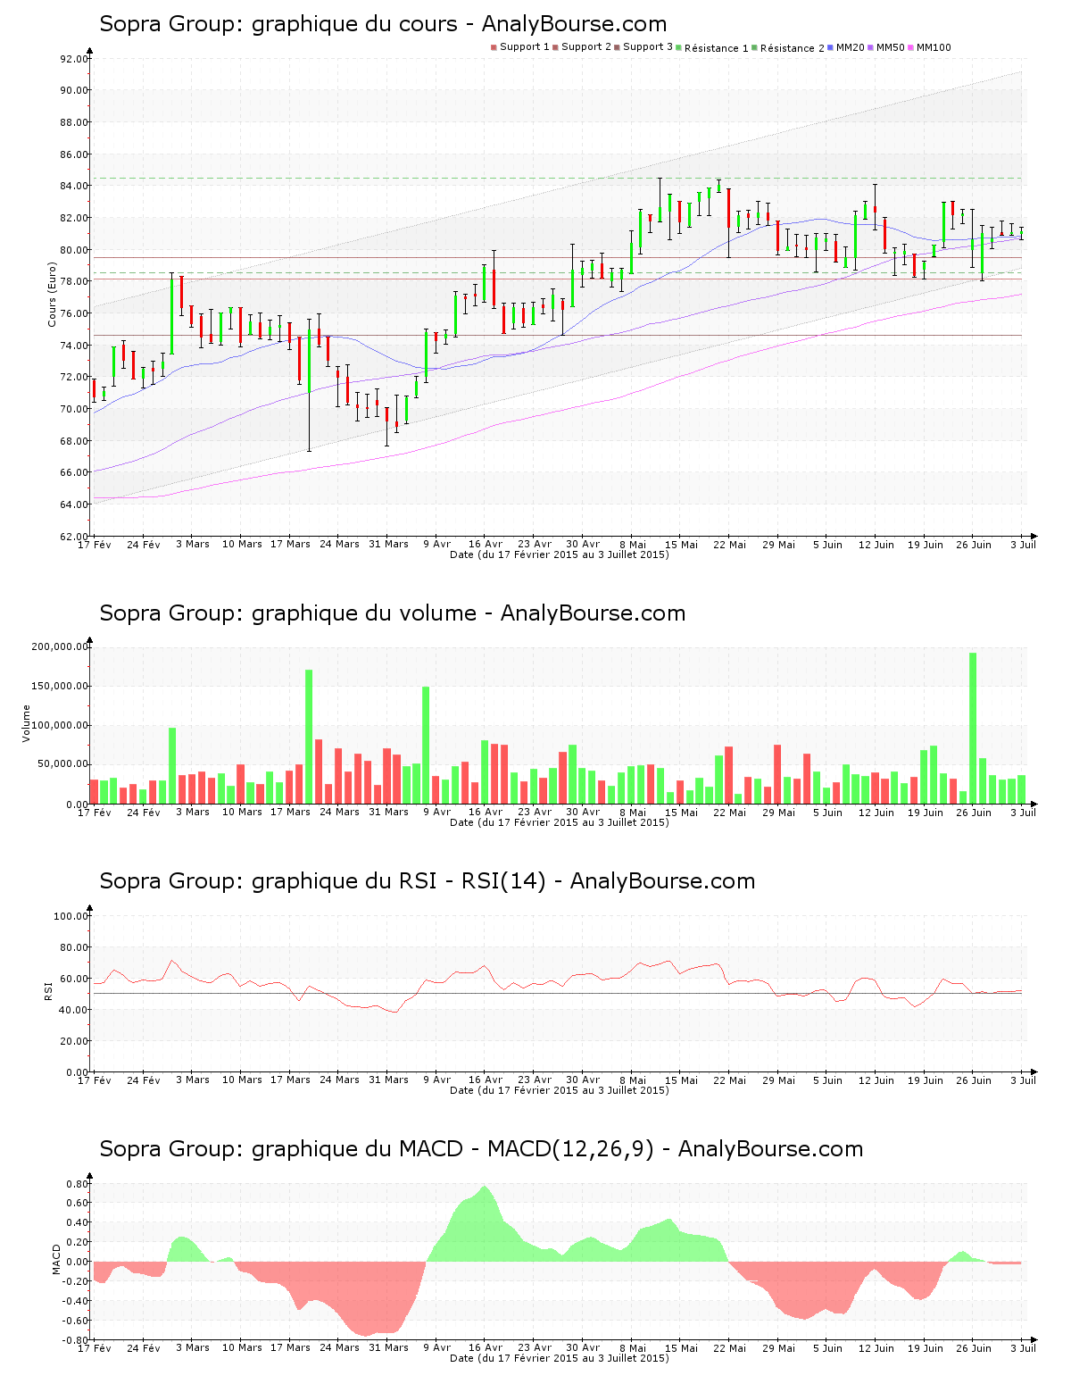
Task: Select the Résistance 1 legend entry
Action: tap(713, 47)
